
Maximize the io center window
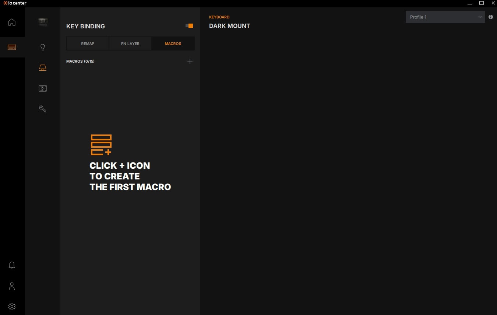point(481,3)
